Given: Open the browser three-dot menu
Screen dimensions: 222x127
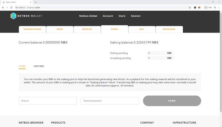Looking at the screenshot, I should tap(219, 8).
